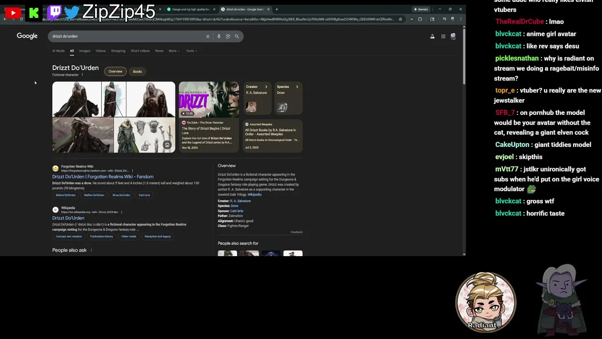The height and width of the screenshot is (339, 602).
Task: Bookmark this page with star icon
Action: tap(400, 19)
